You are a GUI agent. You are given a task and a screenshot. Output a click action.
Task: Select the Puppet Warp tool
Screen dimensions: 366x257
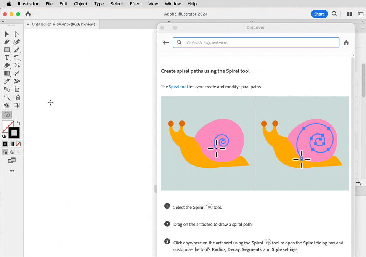[16, 81]
